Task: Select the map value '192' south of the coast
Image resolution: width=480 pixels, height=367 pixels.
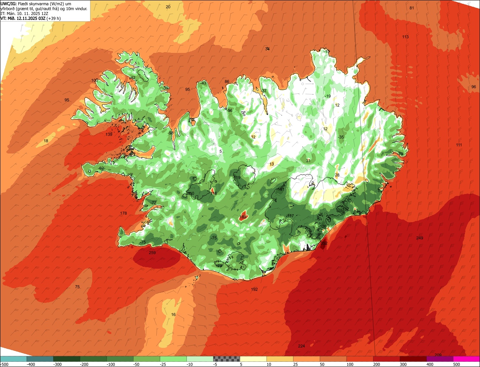Action: [254, 289]
